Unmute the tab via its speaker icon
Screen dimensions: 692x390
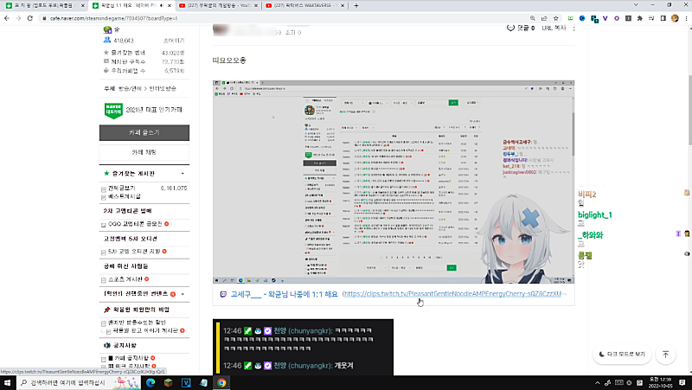click(162, 6)
